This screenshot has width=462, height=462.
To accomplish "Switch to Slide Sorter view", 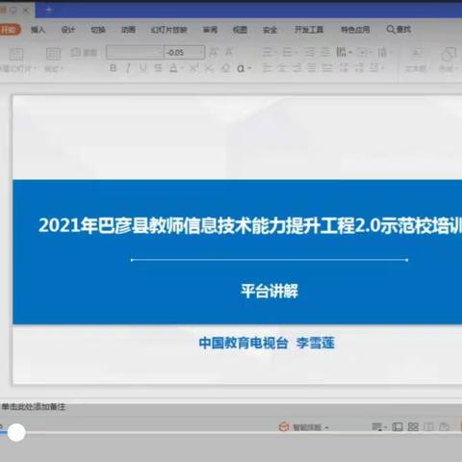I will pyautogui.click(x=413, y=426).
